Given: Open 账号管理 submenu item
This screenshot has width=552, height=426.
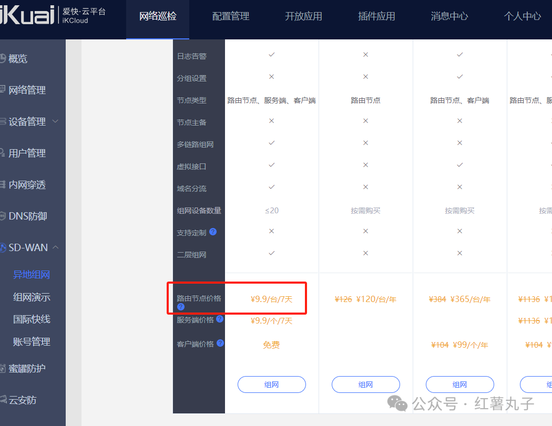Looking at the screenshot, I should 32,341.
